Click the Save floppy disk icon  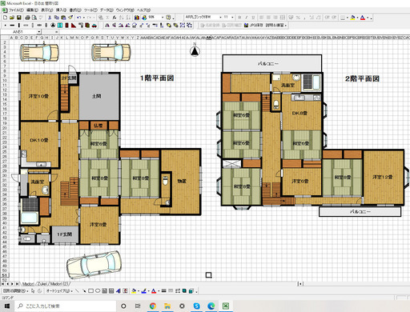point(19,18)
